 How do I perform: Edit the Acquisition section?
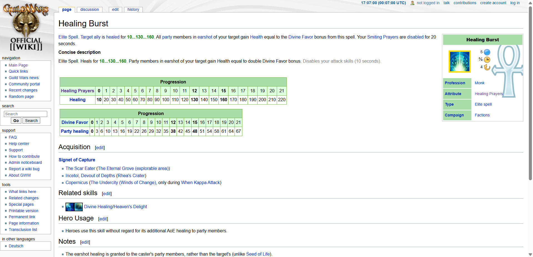[100, 148]
